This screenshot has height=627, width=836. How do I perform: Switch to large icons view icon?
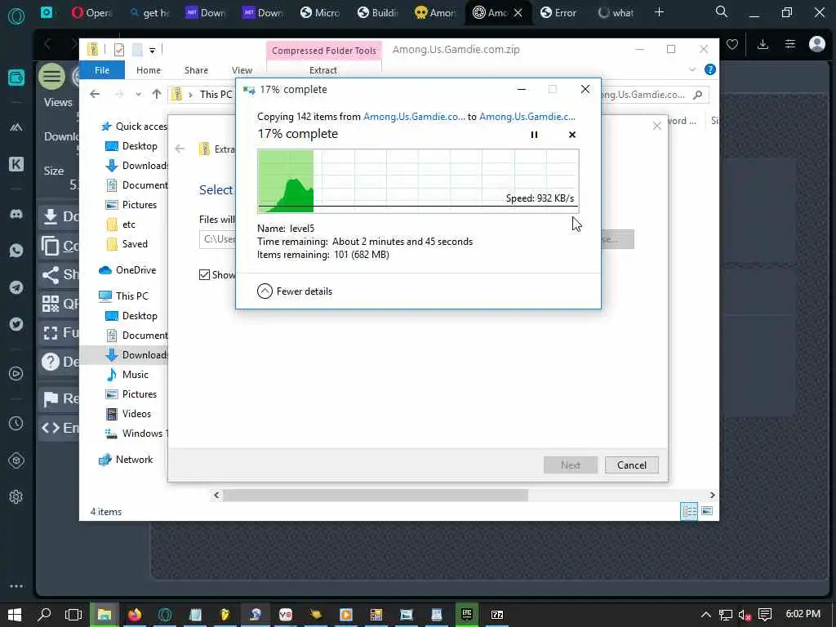707,511
